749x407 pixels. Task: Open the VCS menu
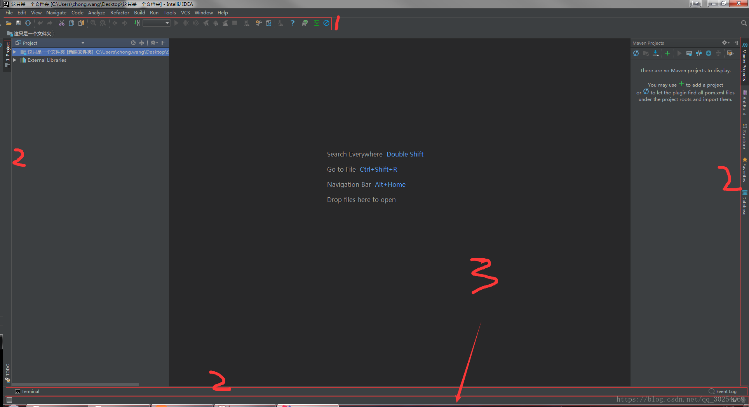coord(185,13)
